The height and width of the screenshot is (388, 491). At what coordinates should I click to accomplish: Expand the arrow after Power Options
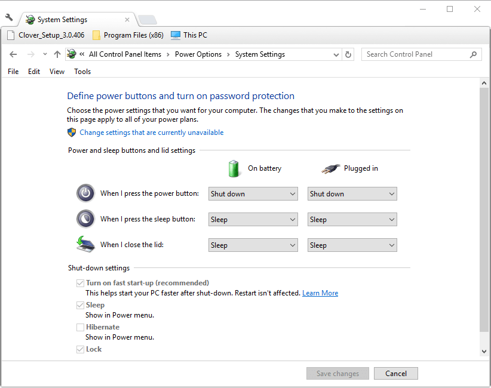(x=229, y=54)
